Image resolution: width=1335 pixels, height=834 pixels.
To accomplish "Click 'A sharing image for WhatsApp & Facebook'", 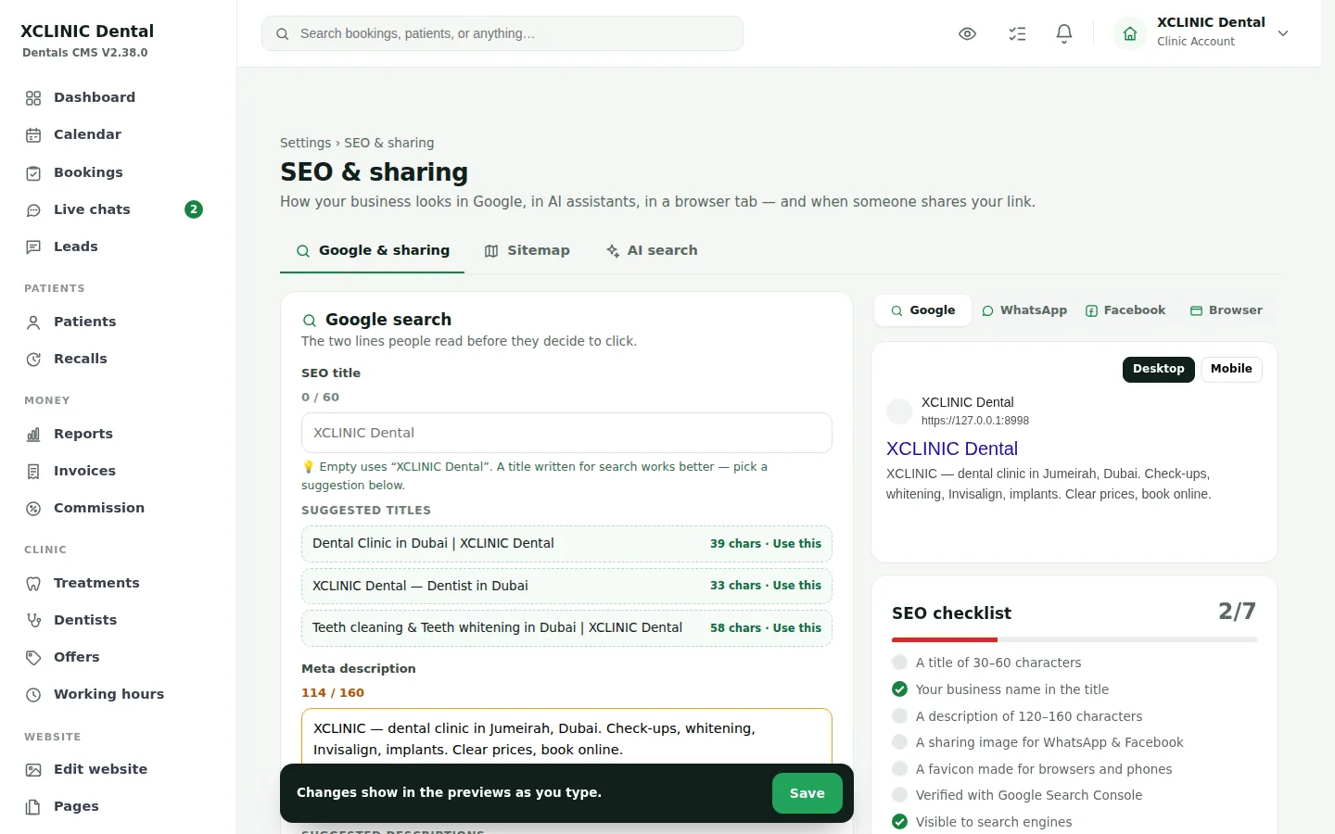I will coord(1049,742).
